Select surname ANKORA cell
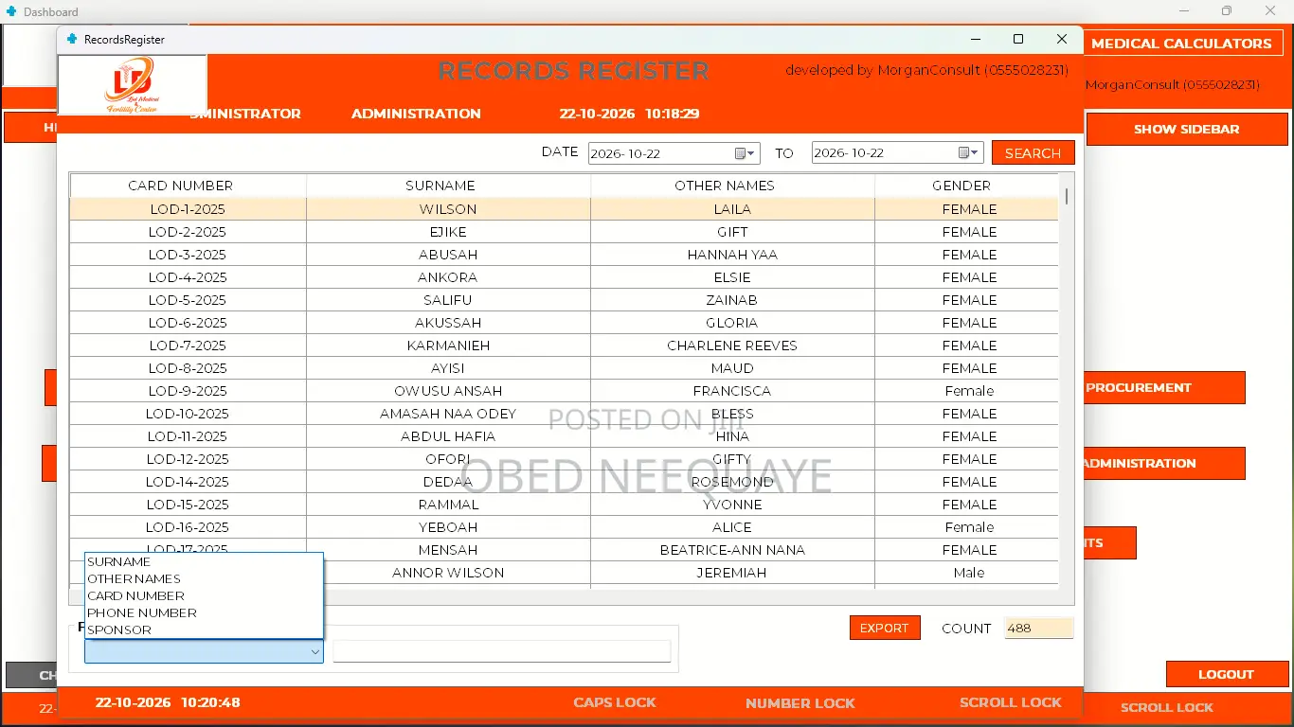The image size is (1294, 727). point(448,277)
